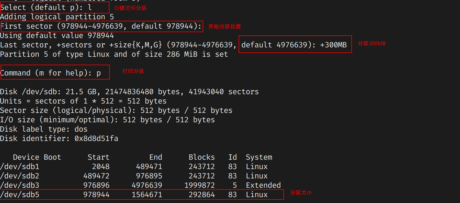Click the 创建逻辑分区 red annotation
The height and width of the screenshot is (203, 460).
coord(130,8)
